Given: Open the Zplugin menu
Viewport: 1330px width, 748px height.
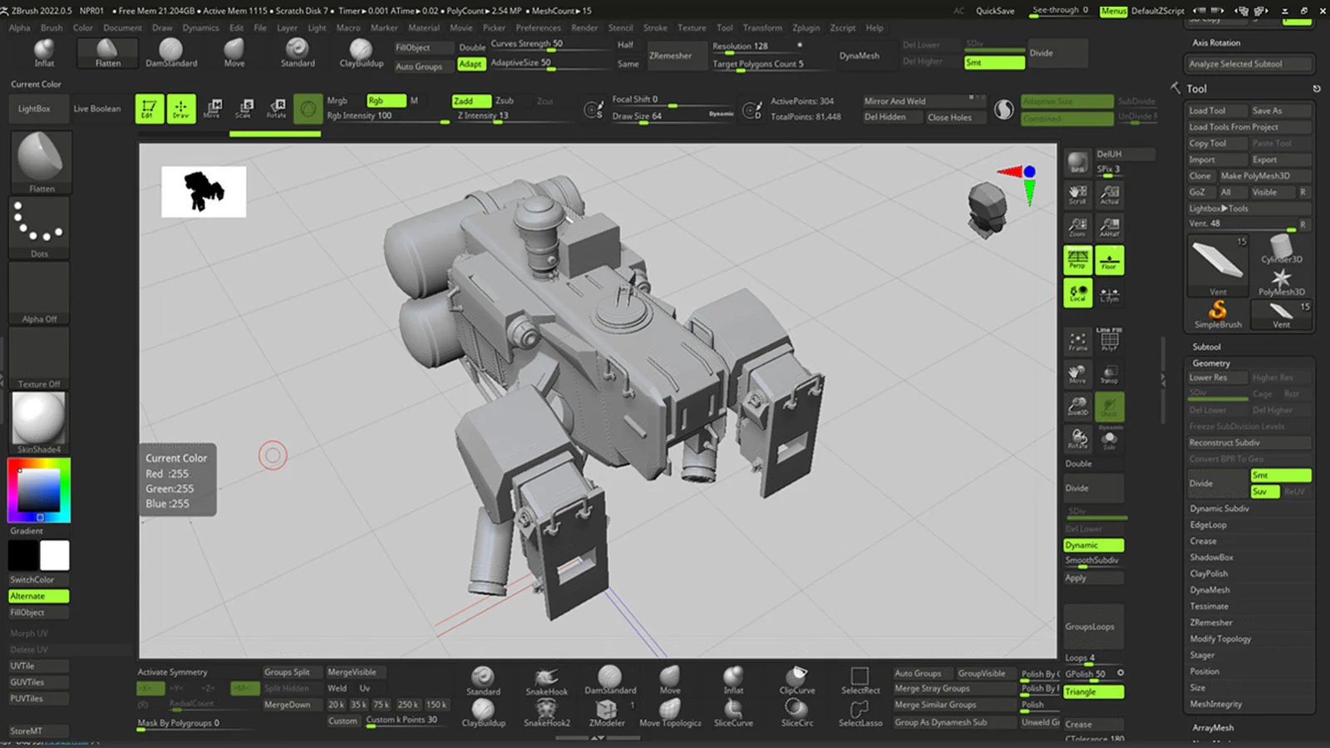Looking at the screenshot, I should 805,27.
